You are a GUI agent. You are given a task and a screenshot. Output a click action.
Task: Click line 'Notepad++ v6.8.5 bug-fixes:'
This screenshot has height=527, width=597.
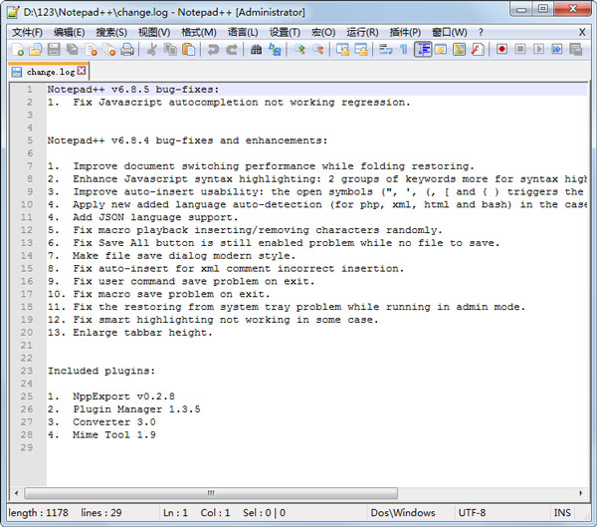pos(133,90)
